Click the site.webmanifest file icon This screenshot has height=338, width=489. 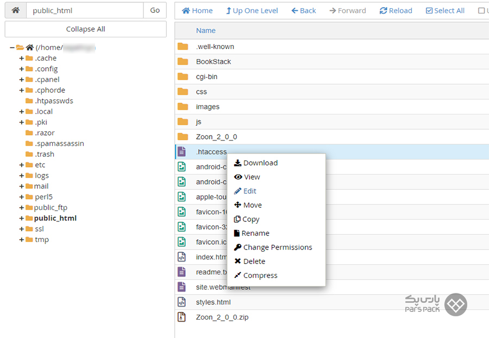coord(181,287)
